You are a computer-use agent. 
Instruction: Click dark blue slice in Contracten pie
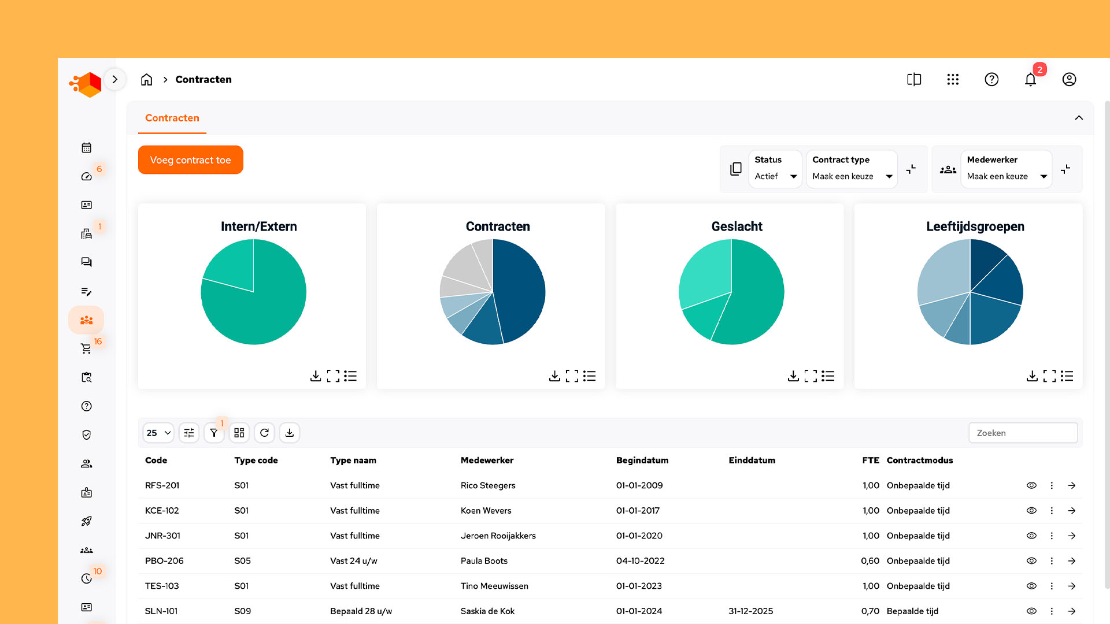(x=520, y=289)
